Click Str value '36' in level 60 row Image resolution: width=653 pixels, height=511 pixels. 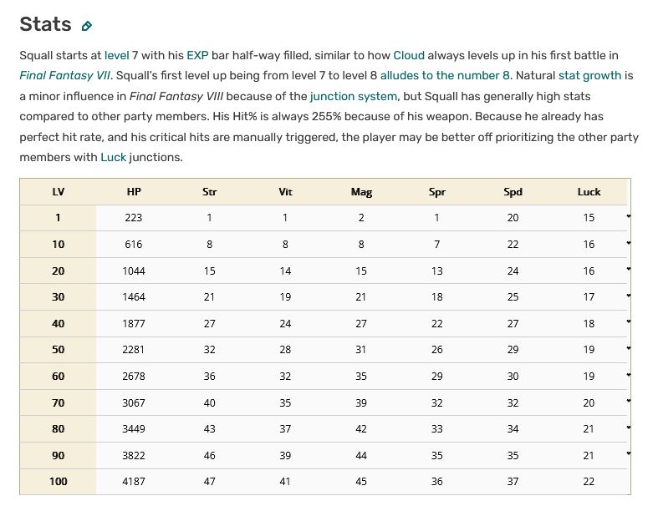point(210,377)
